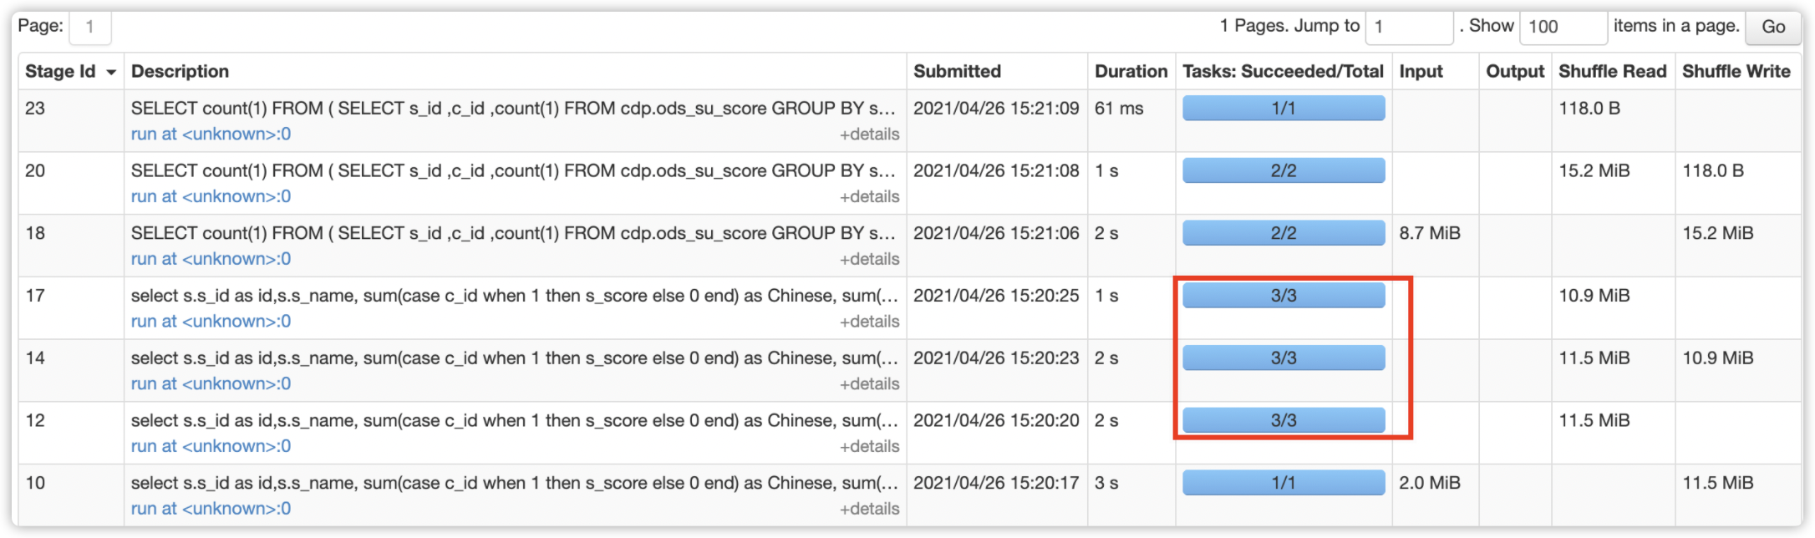Click the Stage Id sort arrow
Image resolution: width=1815 pixels, height=538 pixels.
coord(111,73)
